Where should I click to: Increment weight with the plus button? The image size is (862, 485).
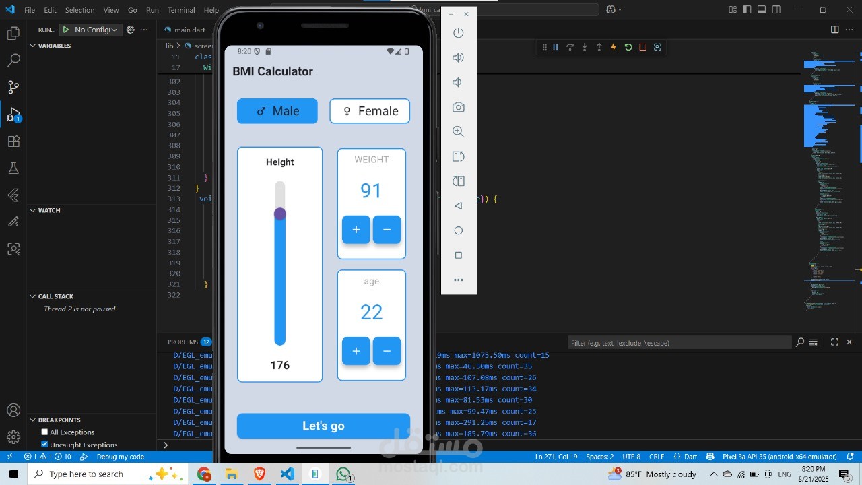pos(356,230)
